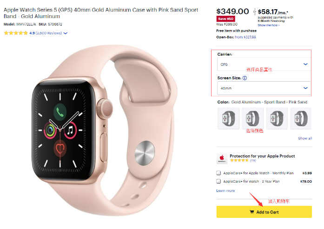Click the 2,800 Reviews link
The image size is (324, 229).
[x=49, y=33]
